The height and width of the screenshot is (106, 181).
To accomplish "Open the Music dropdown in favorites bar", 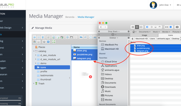I will click(x=156, y=32).
